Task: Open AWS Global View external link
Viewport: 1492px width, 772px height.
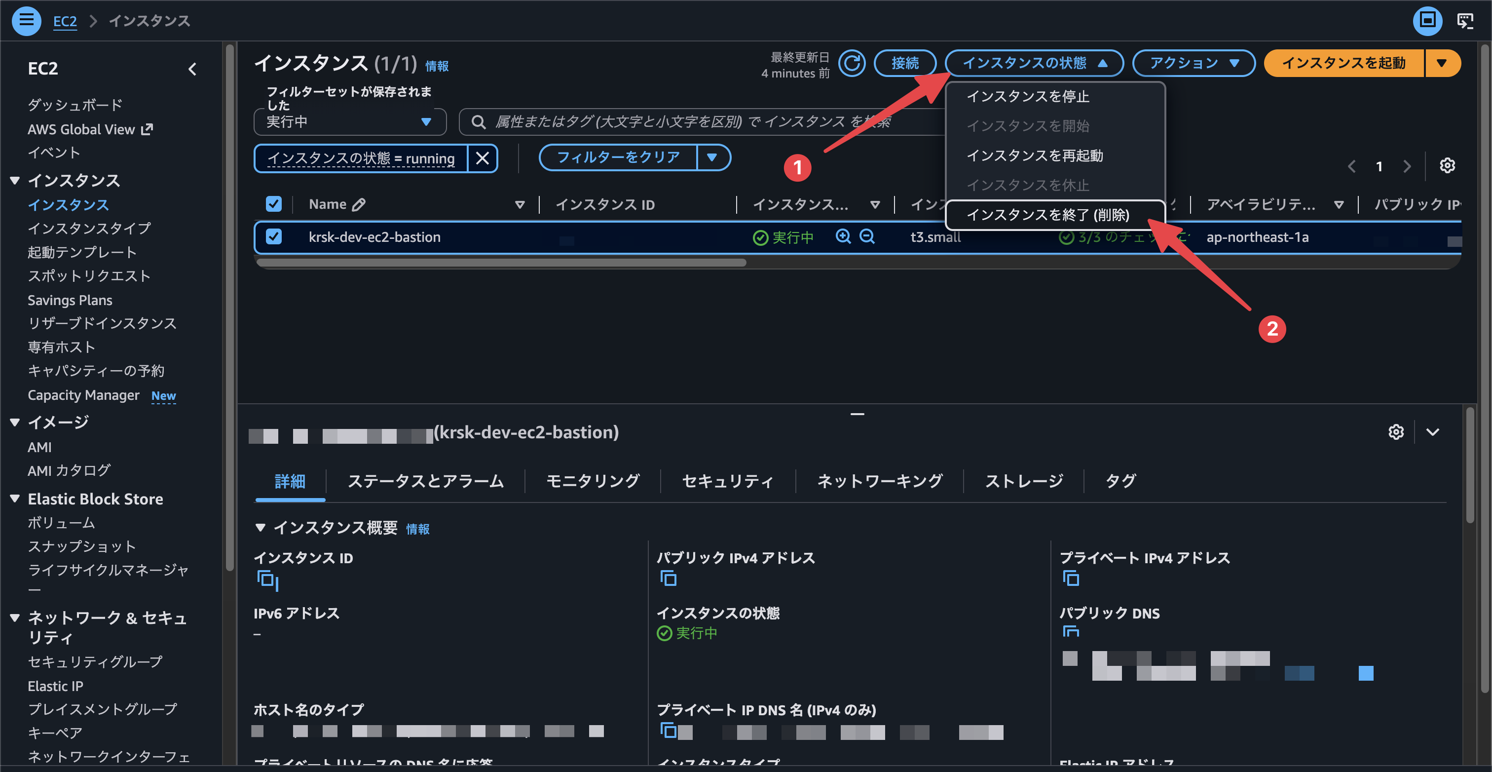Action: point(90,129)
